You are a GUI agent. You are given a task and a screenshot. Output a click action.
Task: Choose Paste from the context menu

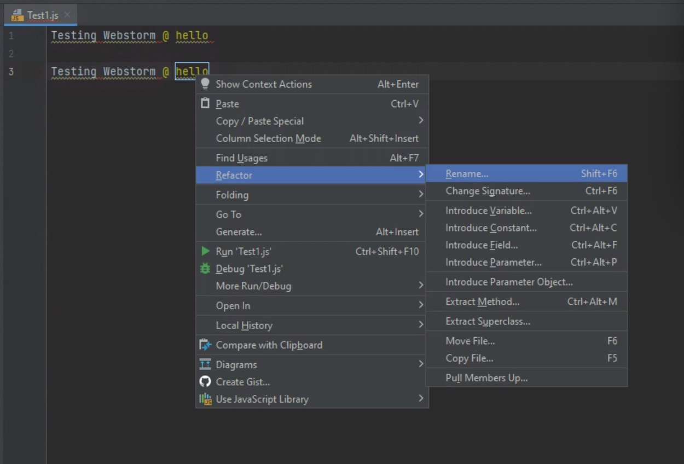[x=312, y=104]
